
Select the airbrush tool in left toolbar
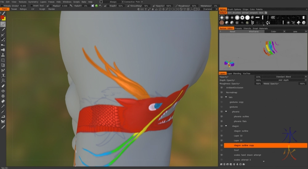click(x=3, y=50)
